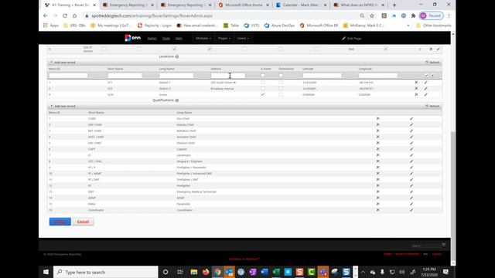Delete the Captain qualification row
Viewport: 495px width, 278px height.
[x=377, y=149]
